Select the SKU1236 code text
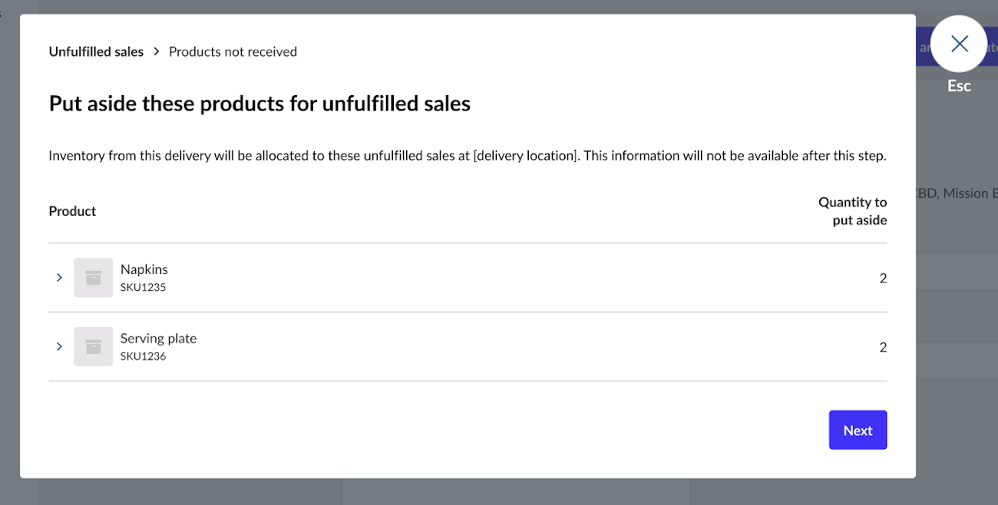 (x=143, y=356)
